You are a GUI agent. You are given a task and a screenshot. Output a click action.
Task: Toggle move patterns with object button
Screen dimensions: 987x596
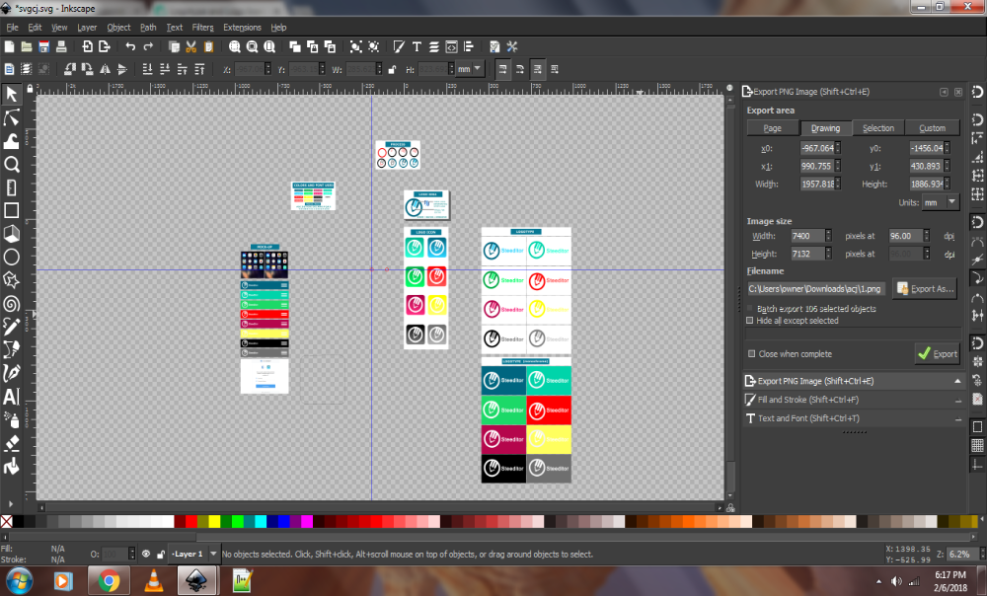555,69
